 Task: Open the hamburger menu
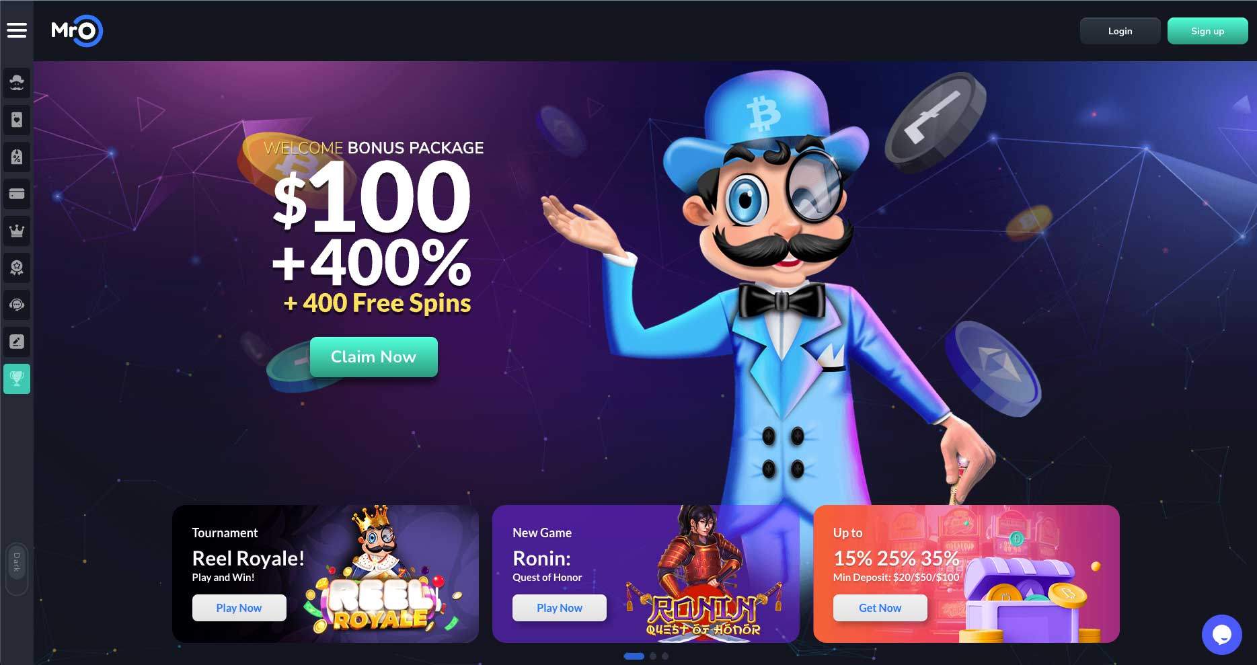pyautogui.click(x=17, y=30)
